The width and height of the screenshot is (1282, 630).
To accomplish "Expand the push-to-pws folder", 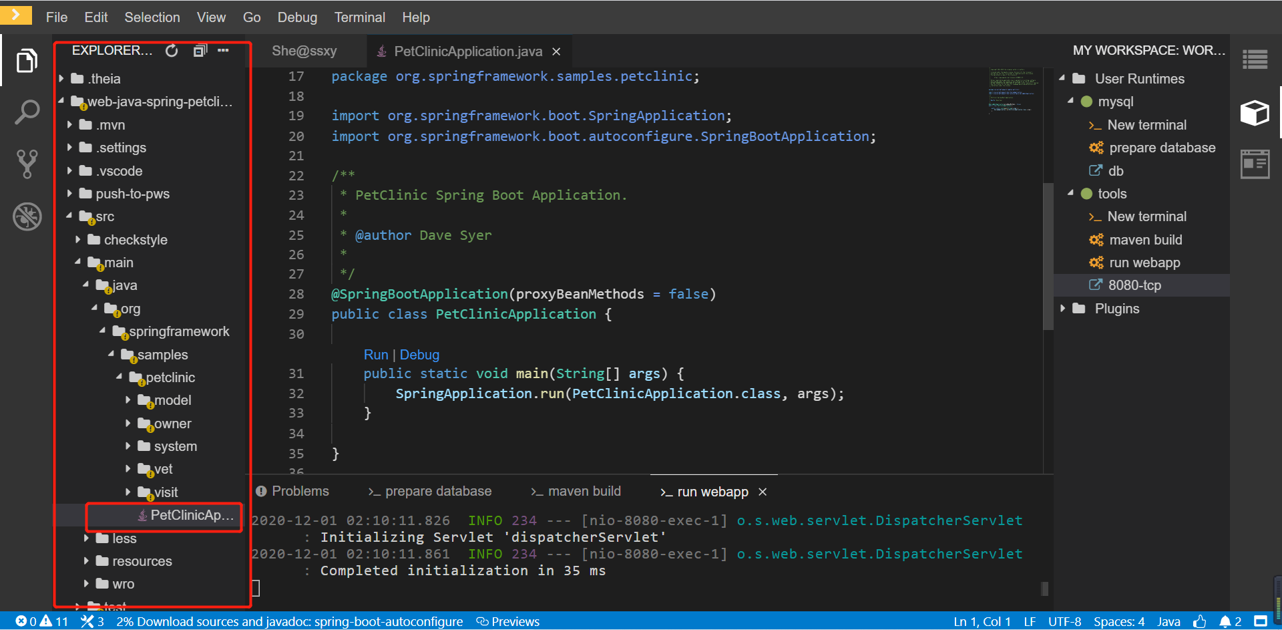I will [69, 194].
